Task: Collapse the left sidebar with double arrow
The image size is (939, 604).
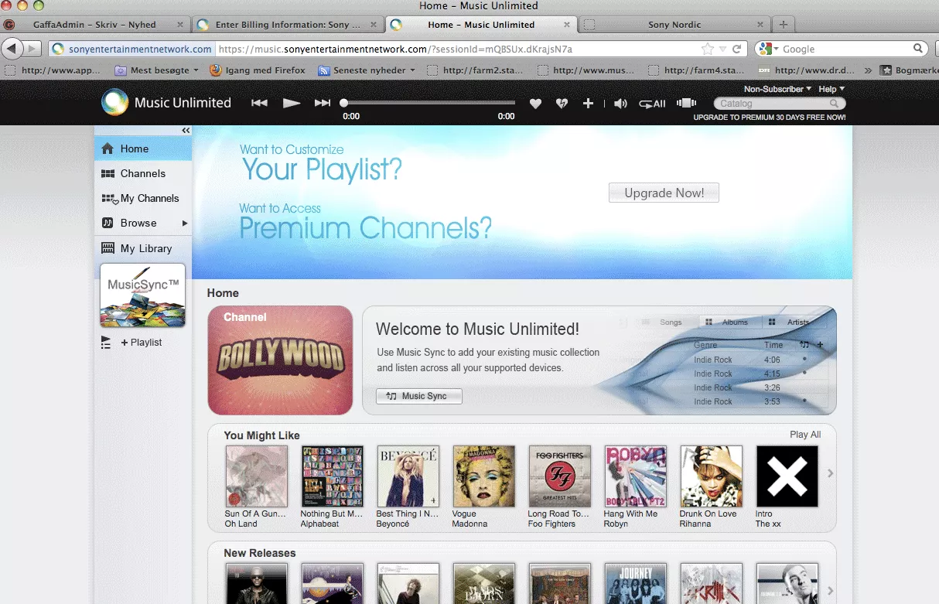Action: point(186,131)
